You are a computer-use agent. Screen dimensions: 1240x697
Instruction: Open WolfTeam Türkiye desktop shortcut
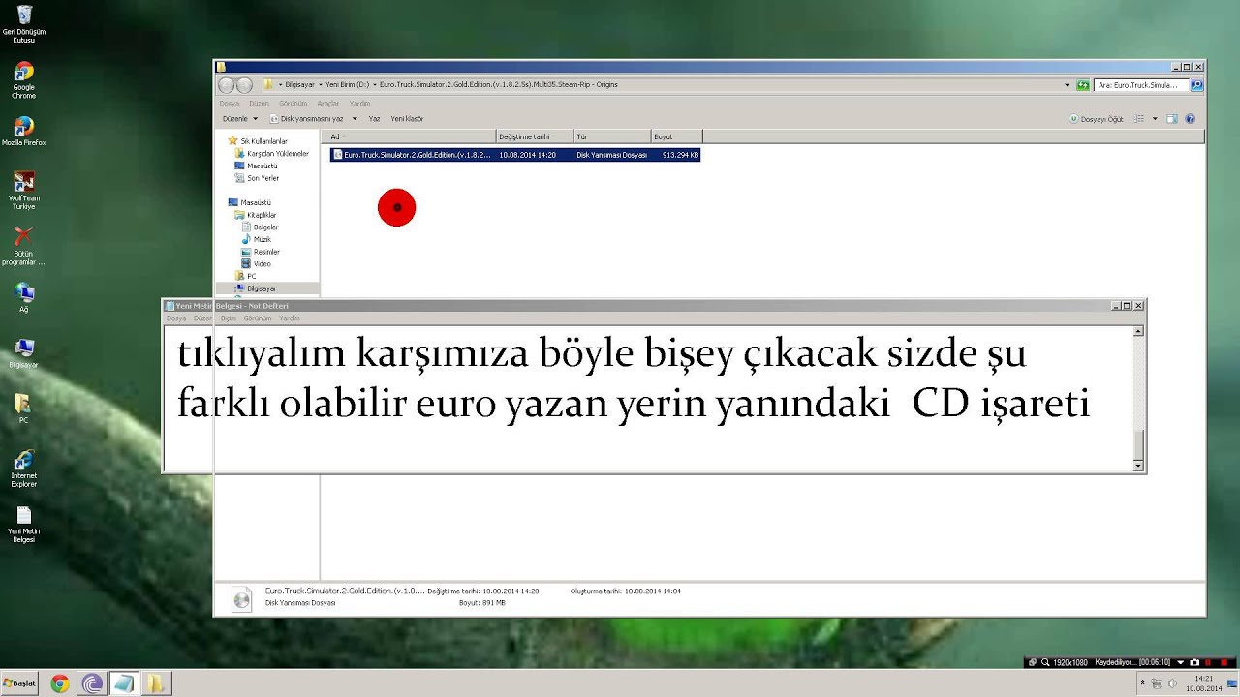tap(24, 191)
